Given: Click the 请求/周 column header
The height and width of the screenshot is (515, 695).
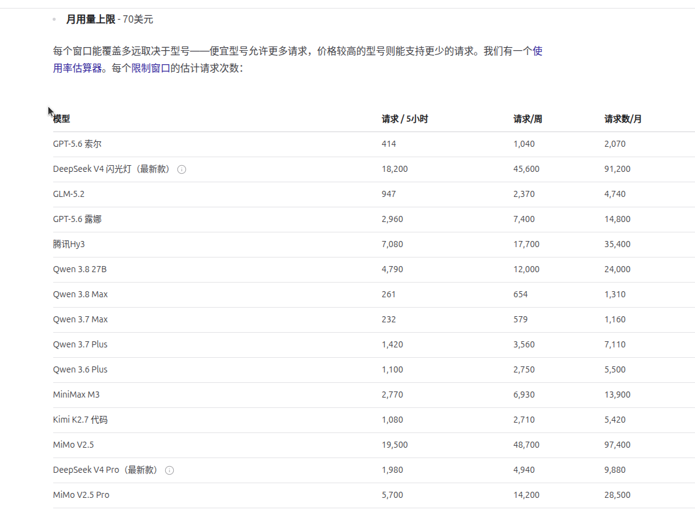Looking at the screenshot, I should coord(527,119).
